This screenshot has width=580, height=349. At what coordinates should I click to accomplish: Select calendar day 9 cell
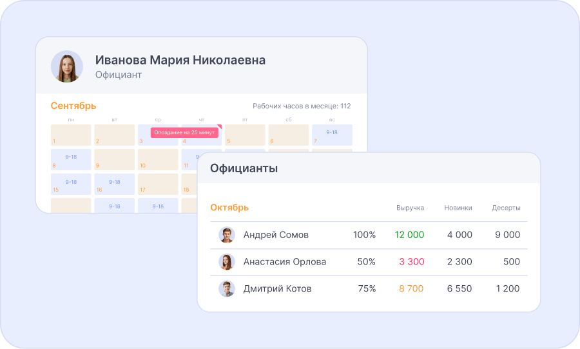114,159
